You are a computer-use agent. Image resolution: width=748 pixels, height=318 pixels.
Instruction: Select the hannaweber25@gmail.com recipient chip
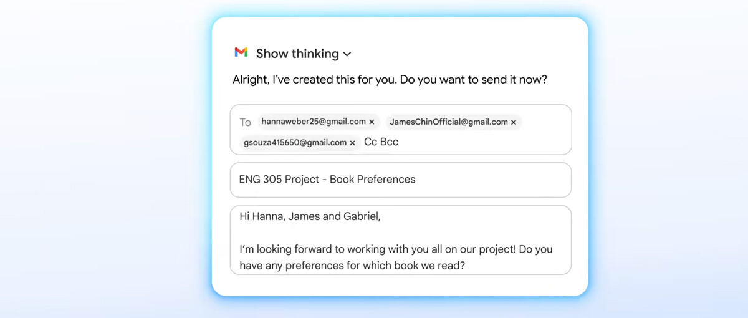click(313, 122)
